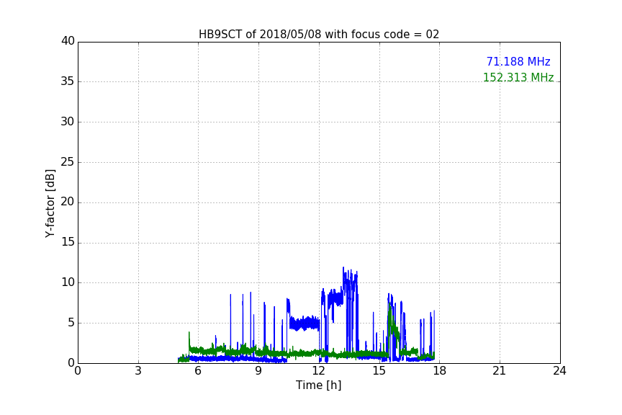The height and width of the screenshot is (415, 622).
Task: Click the y-axis tick label '20'
Action: click(68, 202)
